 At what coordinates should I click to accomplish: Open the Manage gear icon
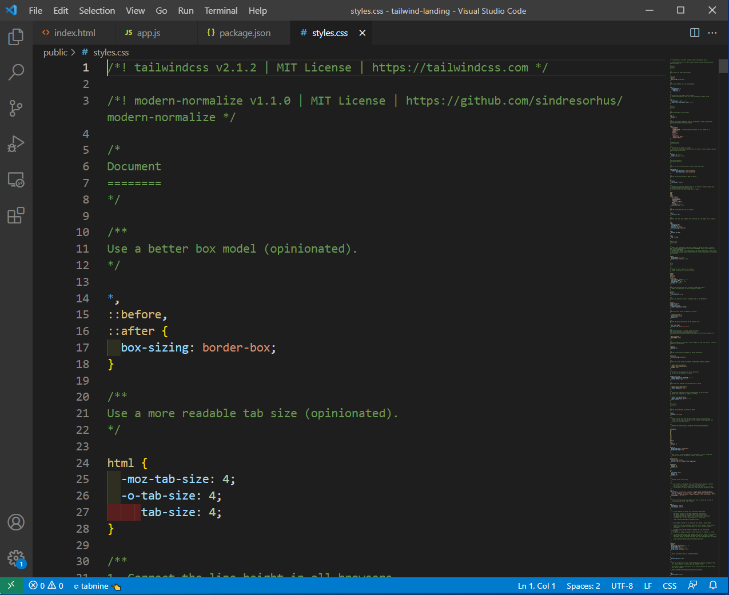16,558
